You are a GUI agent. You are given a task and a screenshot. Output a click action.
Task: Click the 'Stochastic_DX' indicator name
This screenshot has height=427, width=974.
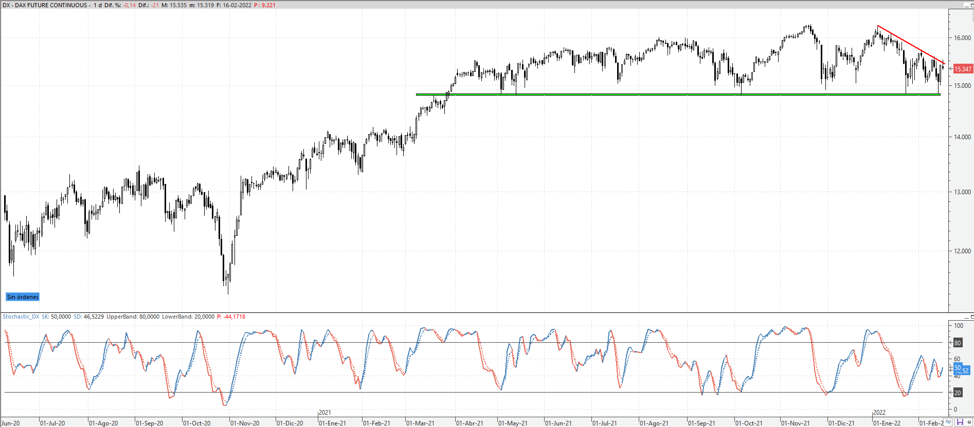tap(21, 317)
